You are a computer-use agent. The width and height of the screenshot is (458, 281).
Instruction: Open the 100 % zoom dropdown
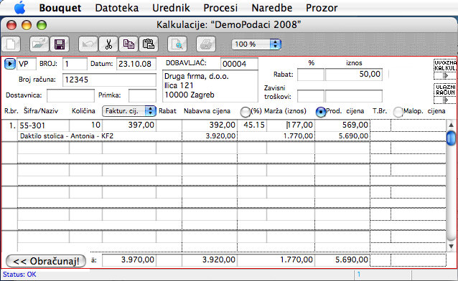coord(256,44)
